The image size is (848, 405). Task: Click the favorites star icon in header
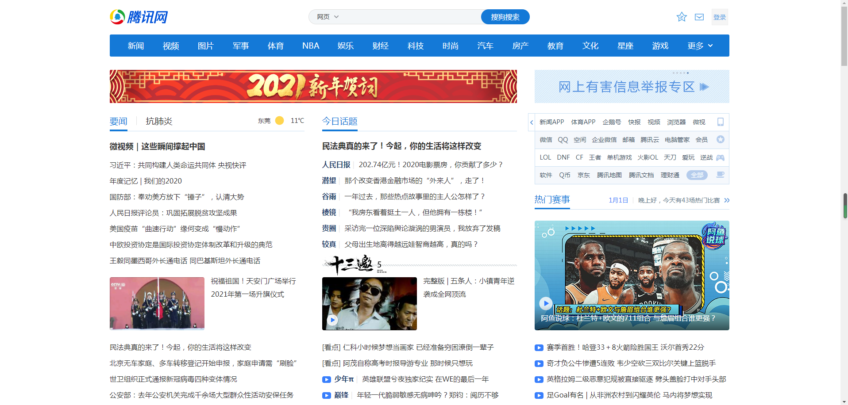click(x=681, y=17)
